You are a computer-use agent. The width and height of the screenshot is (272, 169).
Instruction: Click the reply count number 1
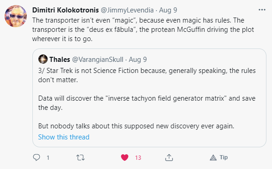coord(48,158)
